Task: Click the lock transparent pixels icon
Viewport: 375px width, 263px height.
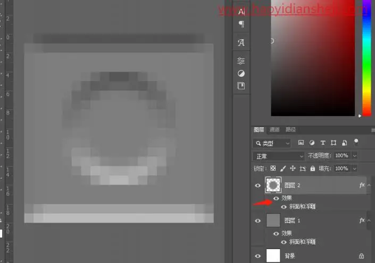Action: click(273, 168)
